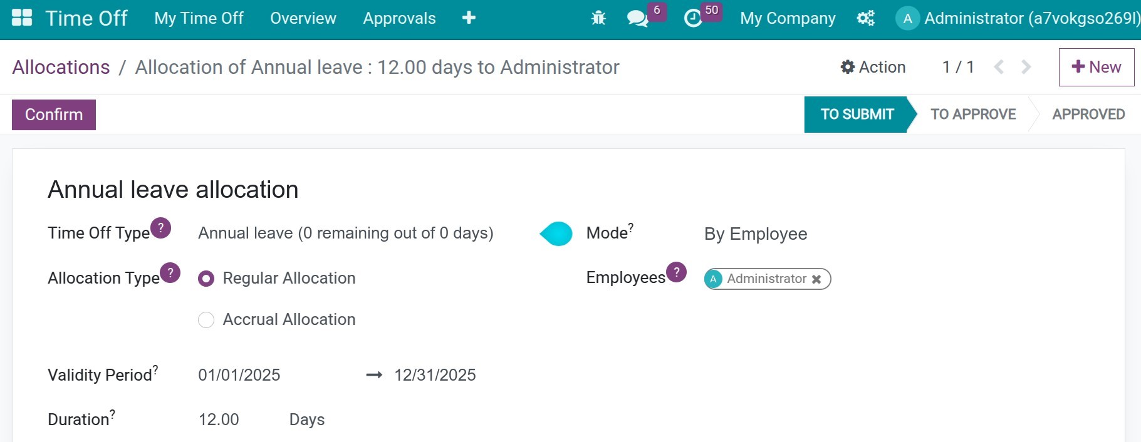
Task: Open the Approvals menu
Action: [399, 18]
